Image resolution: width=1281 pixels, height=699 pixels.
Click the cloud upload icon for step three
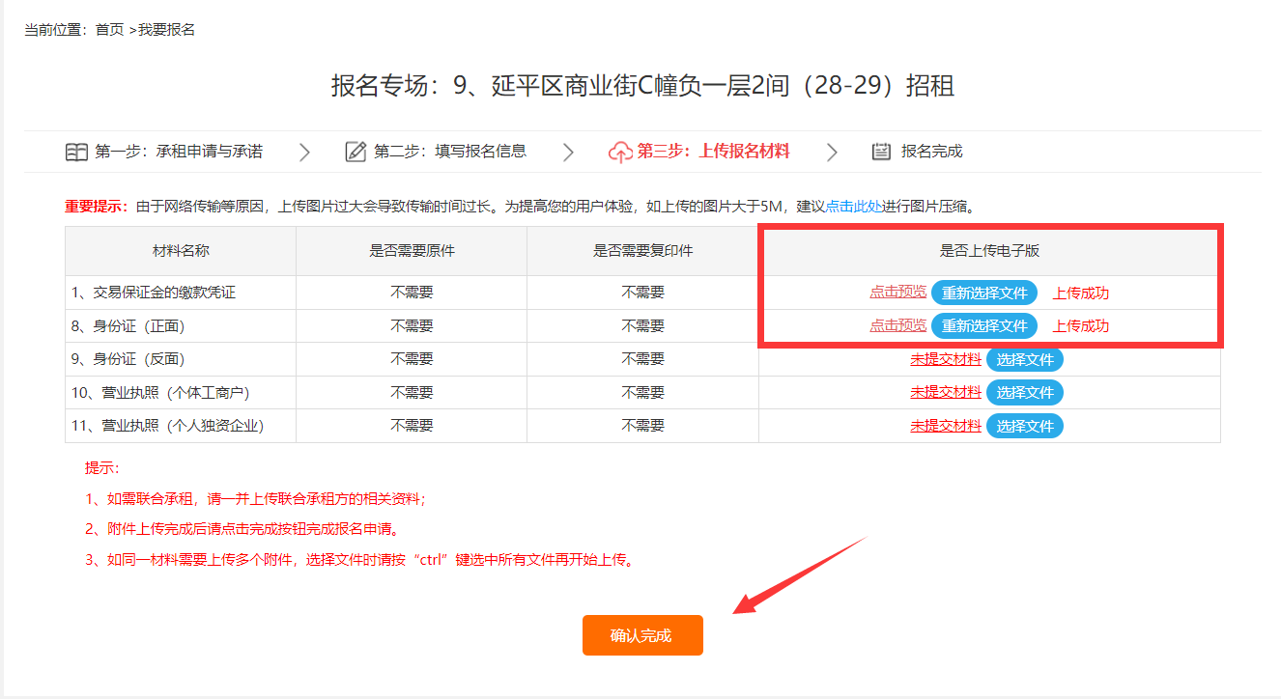(619, 152)
